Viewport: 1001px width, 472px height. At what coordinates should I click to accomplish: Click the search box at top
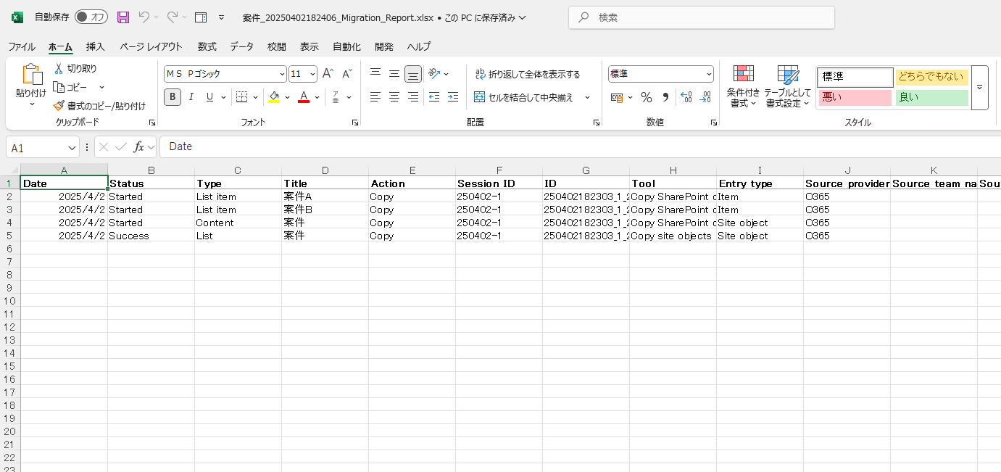tap(701, 16)
